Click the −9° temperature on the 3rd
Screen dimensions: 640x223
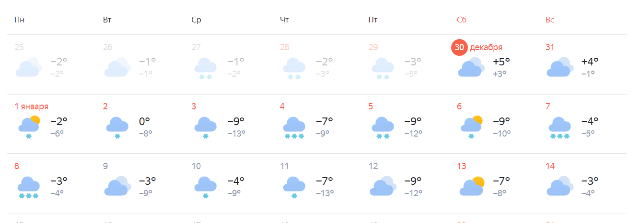[x=236, y=121]
